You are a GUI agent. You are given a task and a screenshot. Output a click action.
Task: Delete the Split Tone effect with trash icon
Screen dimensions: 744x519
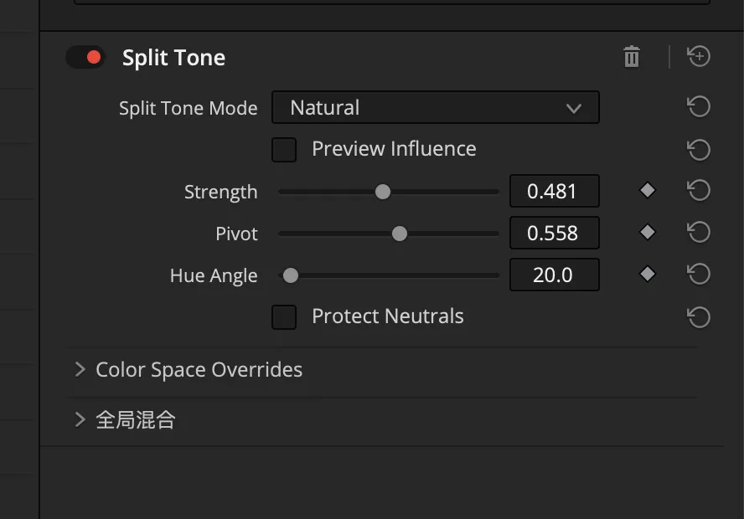click(x=632, y=57)
